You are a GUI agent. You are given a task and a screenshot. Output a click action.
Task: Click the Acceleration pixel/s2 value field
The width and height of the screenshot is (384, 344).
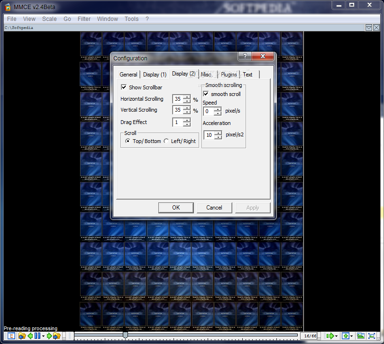tap(210, 135)
